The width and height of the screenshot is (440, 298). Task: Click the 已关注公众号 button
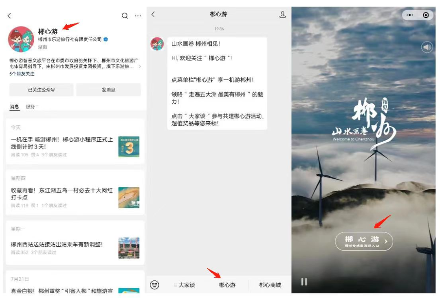point(41,90)
